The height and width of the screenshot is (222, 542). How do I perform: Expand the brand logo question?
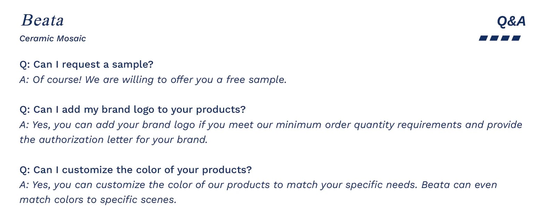(133, 110)
